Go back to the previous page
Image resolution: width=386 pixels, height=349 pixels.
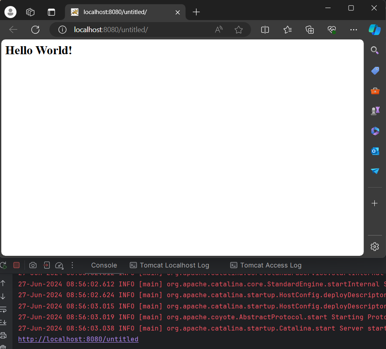point(13,30)
